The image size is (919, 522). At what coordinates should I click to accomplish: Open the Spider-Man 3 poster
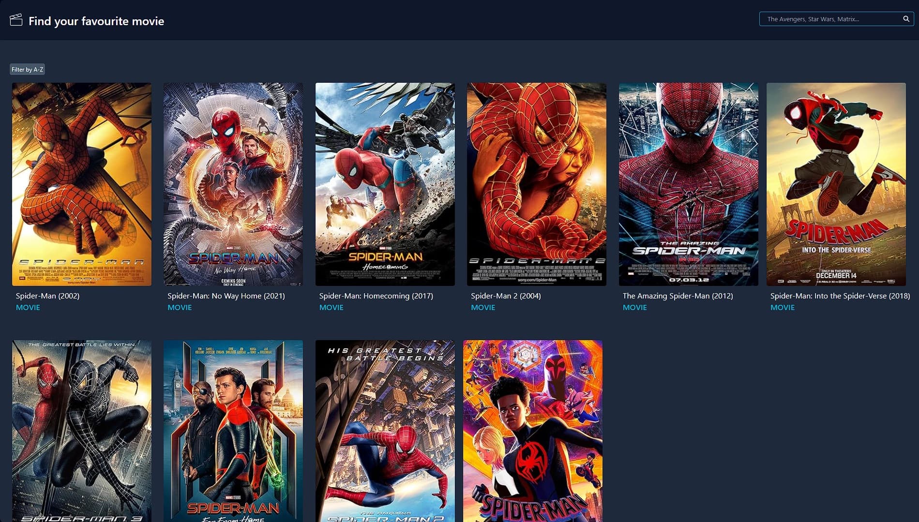(82, 431)
